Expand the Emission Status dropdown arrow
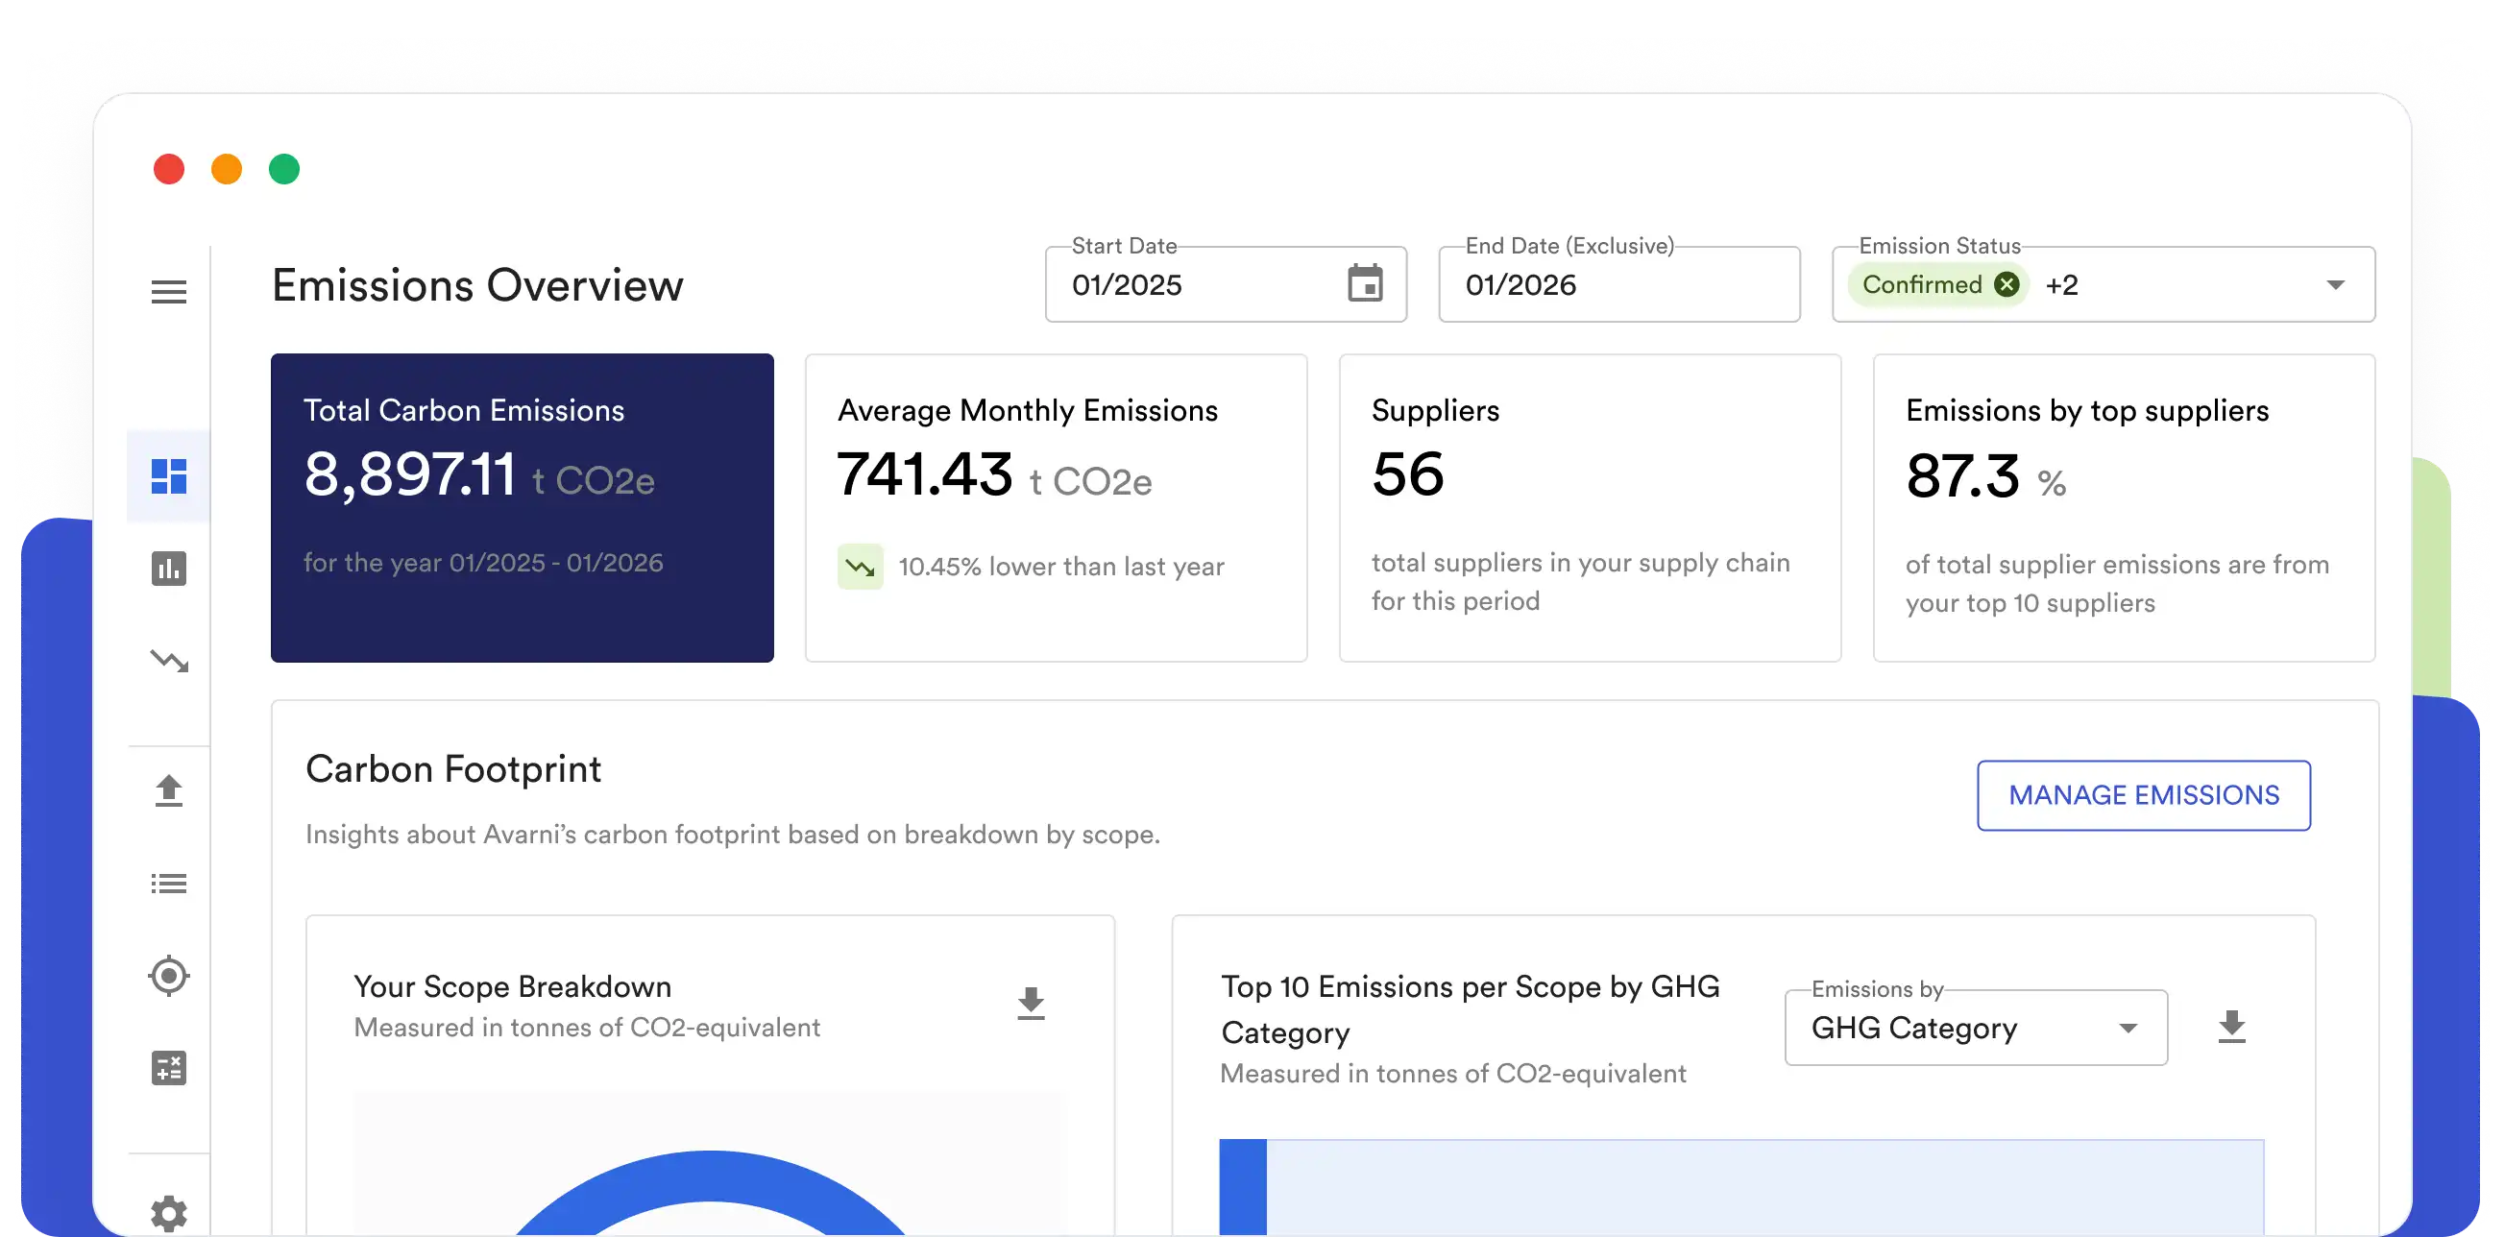This screenshot has width=2505, height=1237. 2335,285
